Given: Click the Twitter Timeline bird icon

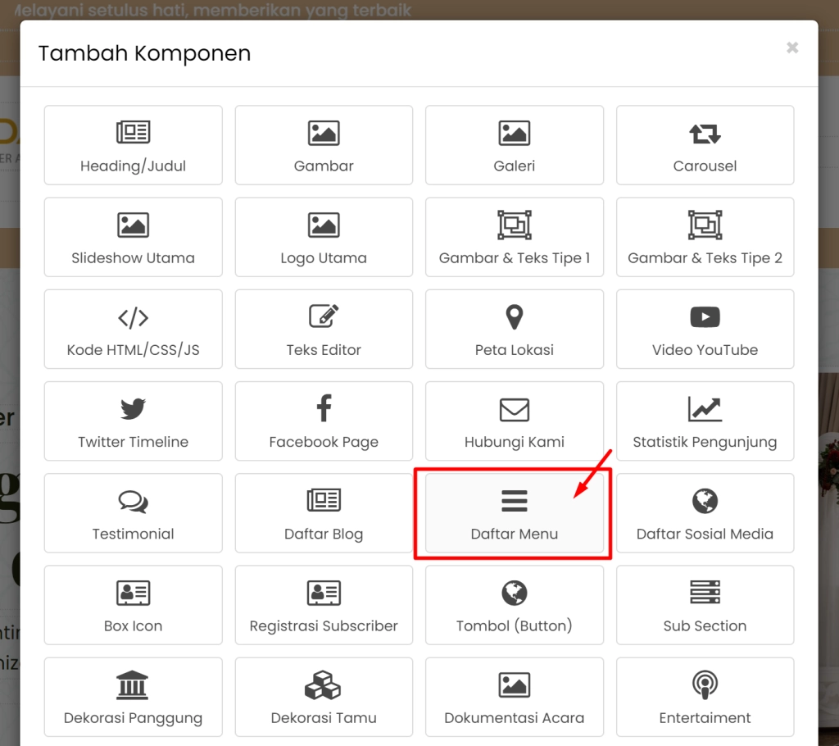Looking at the screenshot, I should 133,410.
